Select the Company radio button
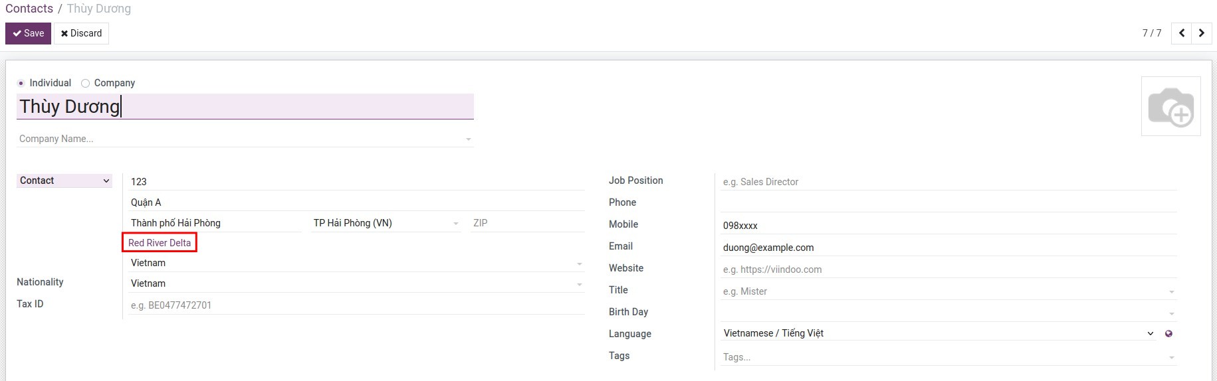 pos(85,83)
